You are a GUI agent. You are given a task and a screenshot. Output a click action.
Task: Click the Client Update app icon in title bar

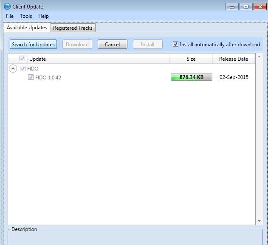click(7, 7)
